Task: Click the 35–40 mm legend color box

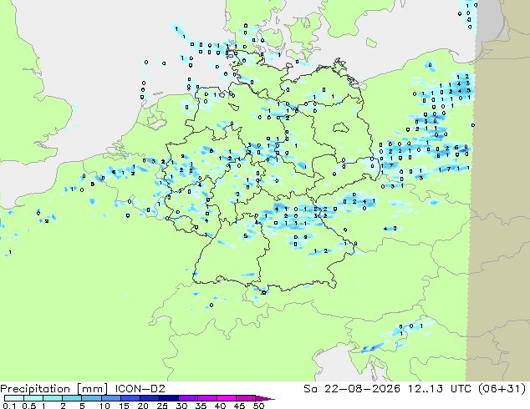Action: [207, 398]
